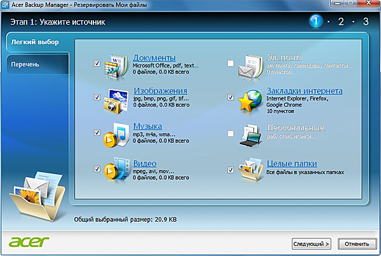Click the Music note icon
381x256 pixels.
[117, 133]
